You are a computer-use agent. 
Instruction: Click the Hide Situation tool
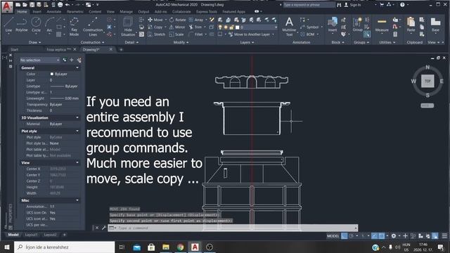(128, 27)
